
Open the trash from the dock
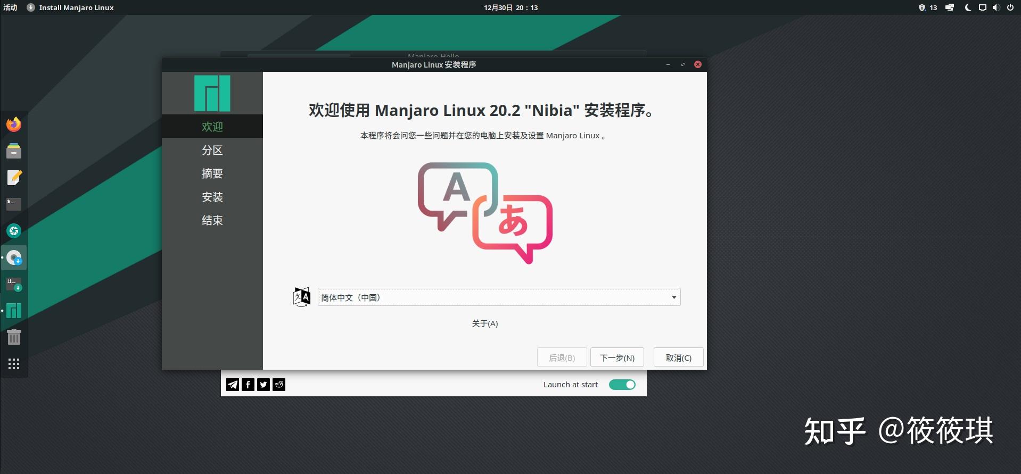14,337
